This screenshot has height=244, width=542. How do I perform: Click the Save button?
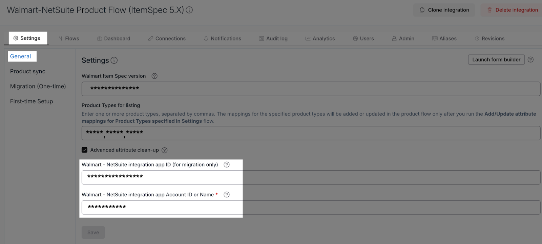[93, 233]
